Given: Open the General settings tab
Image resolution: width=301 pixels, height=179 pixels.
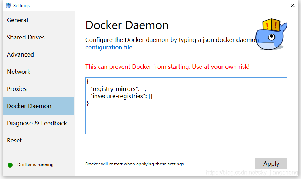Looking at the screenshot, I should (x=39, y=20).
